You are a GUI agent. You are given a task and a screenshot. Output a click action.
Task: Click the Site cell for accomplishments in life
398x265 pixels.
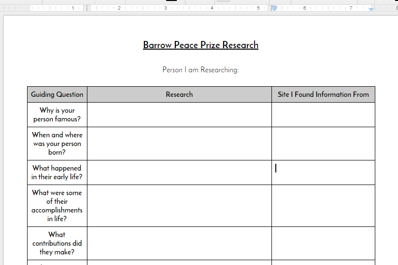323,206
